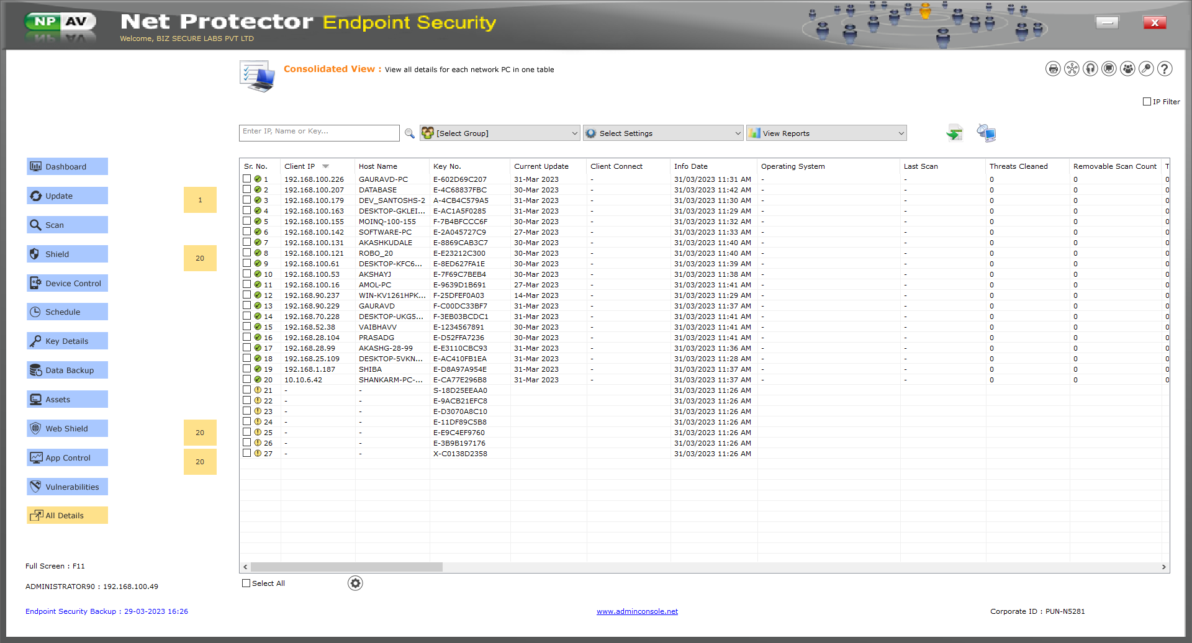Click the satellite dish and computer icon
This screenshot has height=643, width=1192.
(986, 133)
